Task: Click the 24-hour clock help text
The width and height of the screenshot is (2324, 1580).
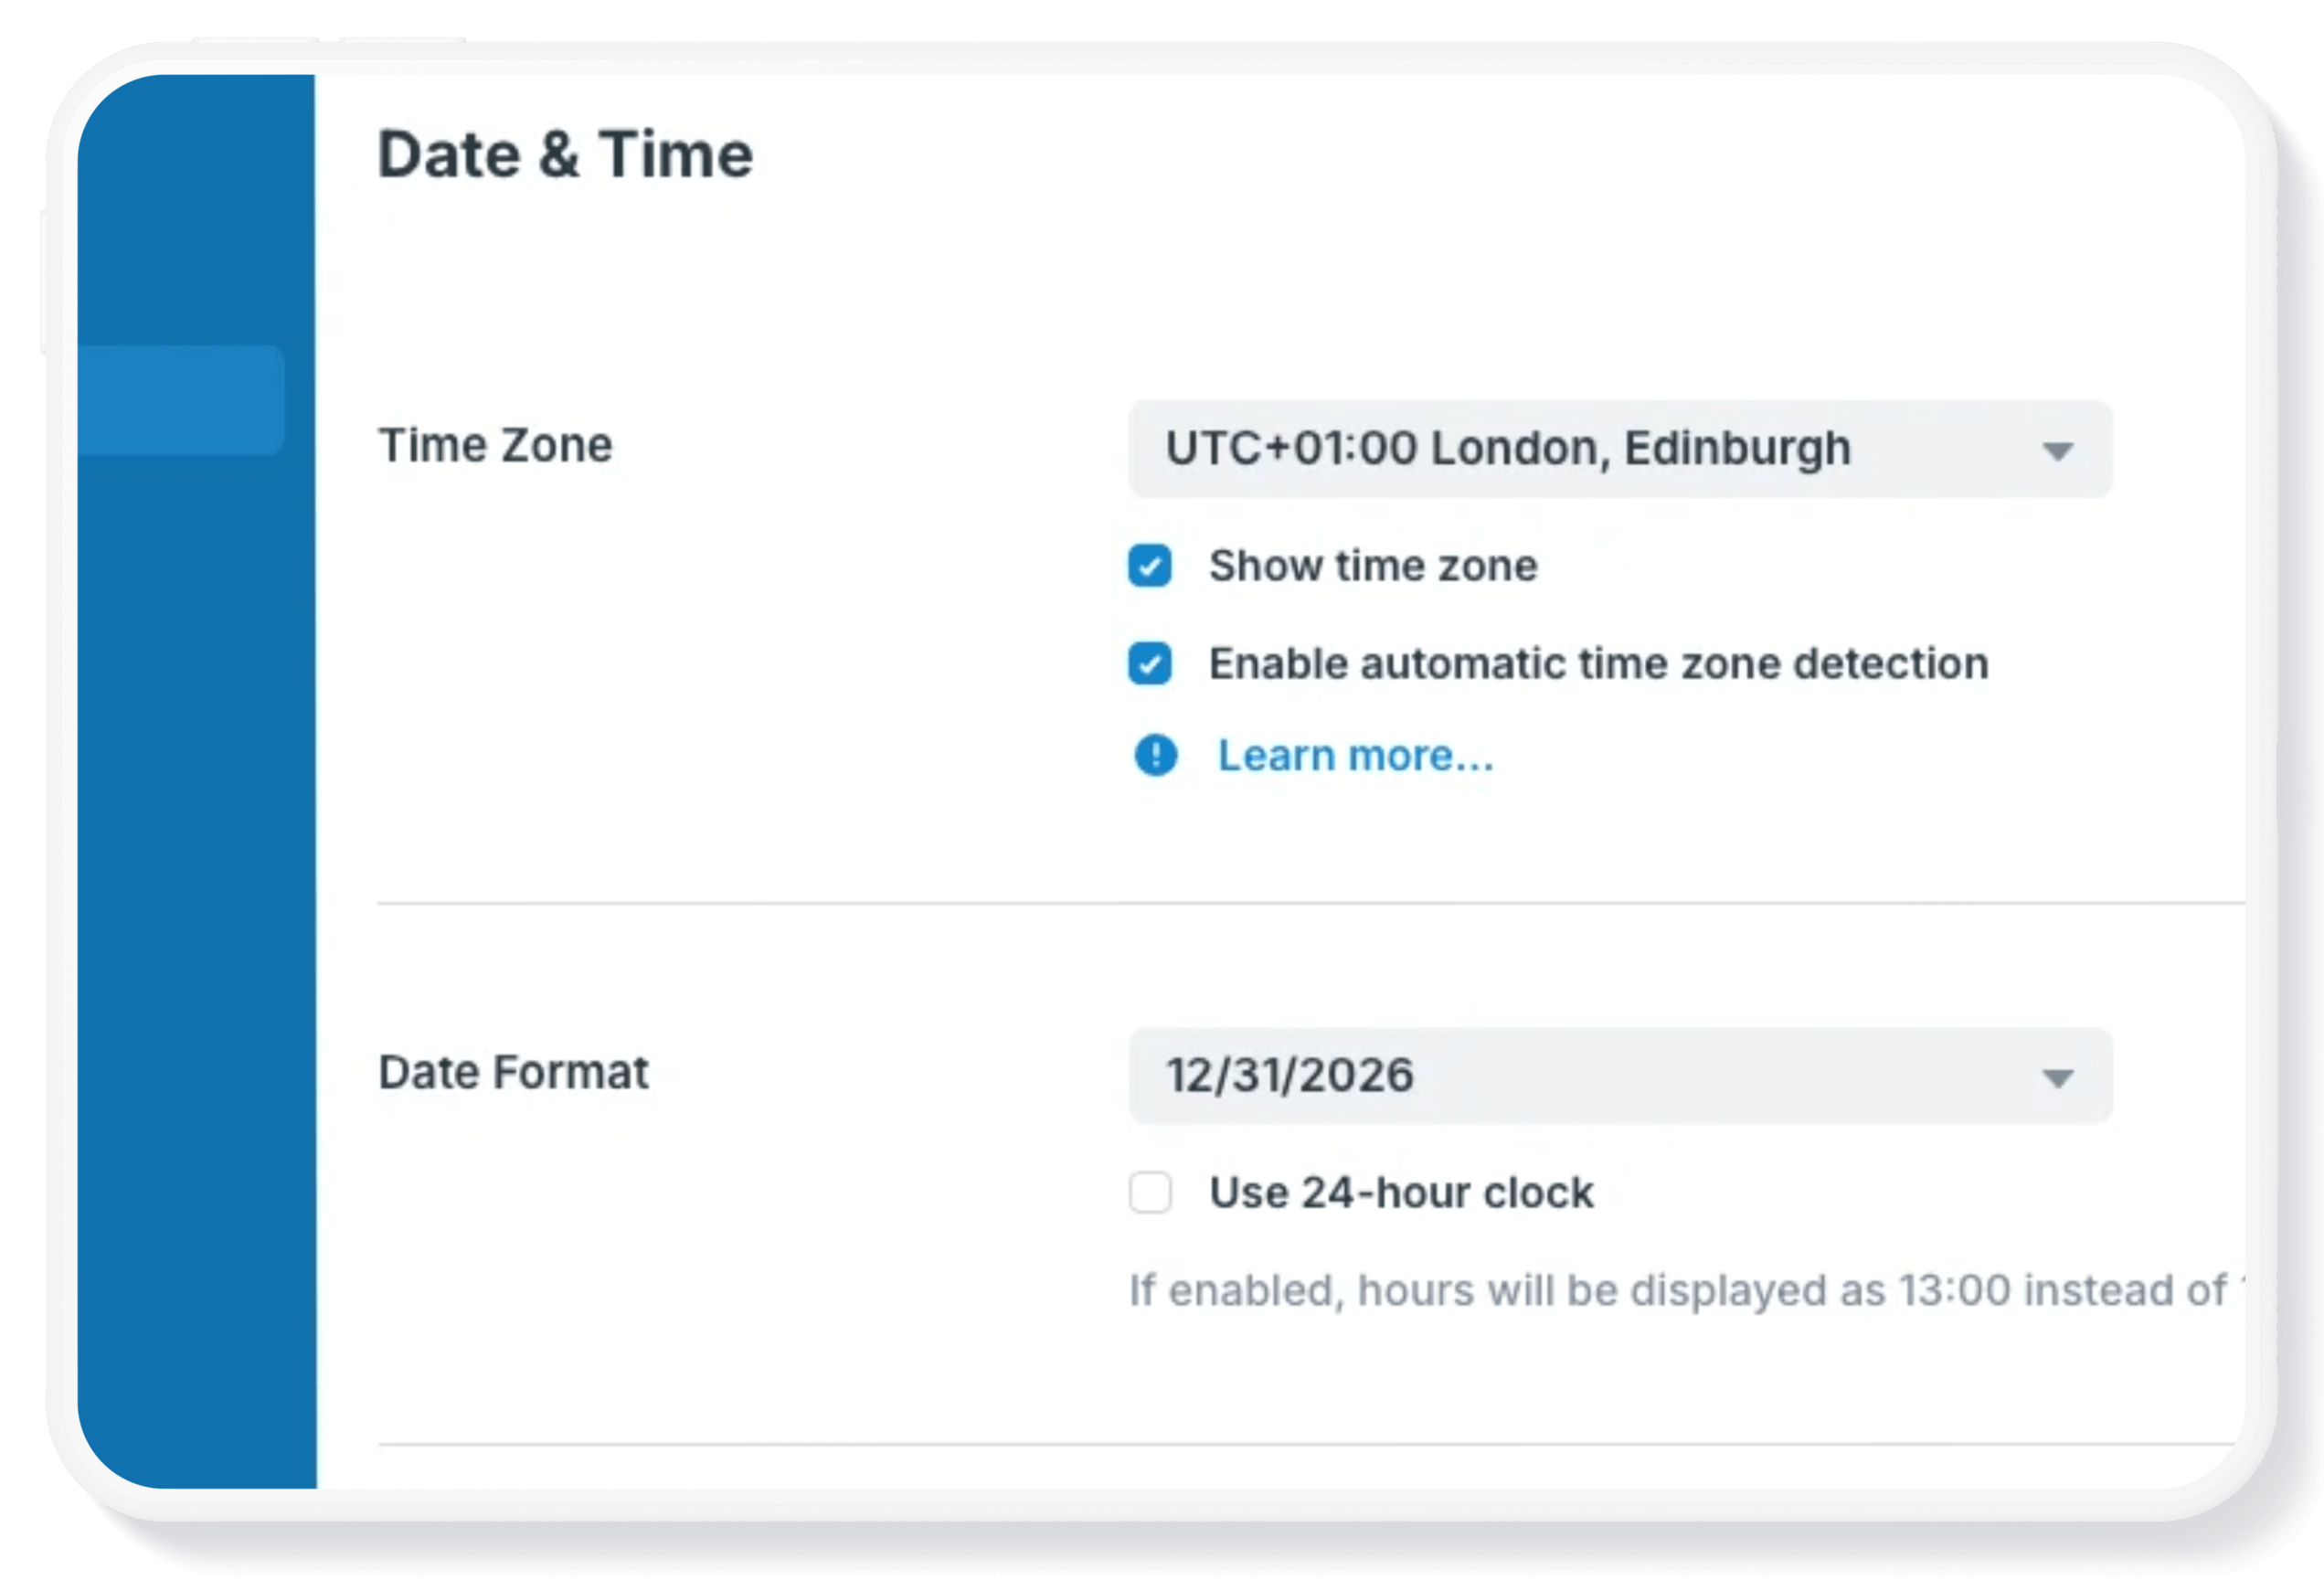Action: tap(1686, 1290)
